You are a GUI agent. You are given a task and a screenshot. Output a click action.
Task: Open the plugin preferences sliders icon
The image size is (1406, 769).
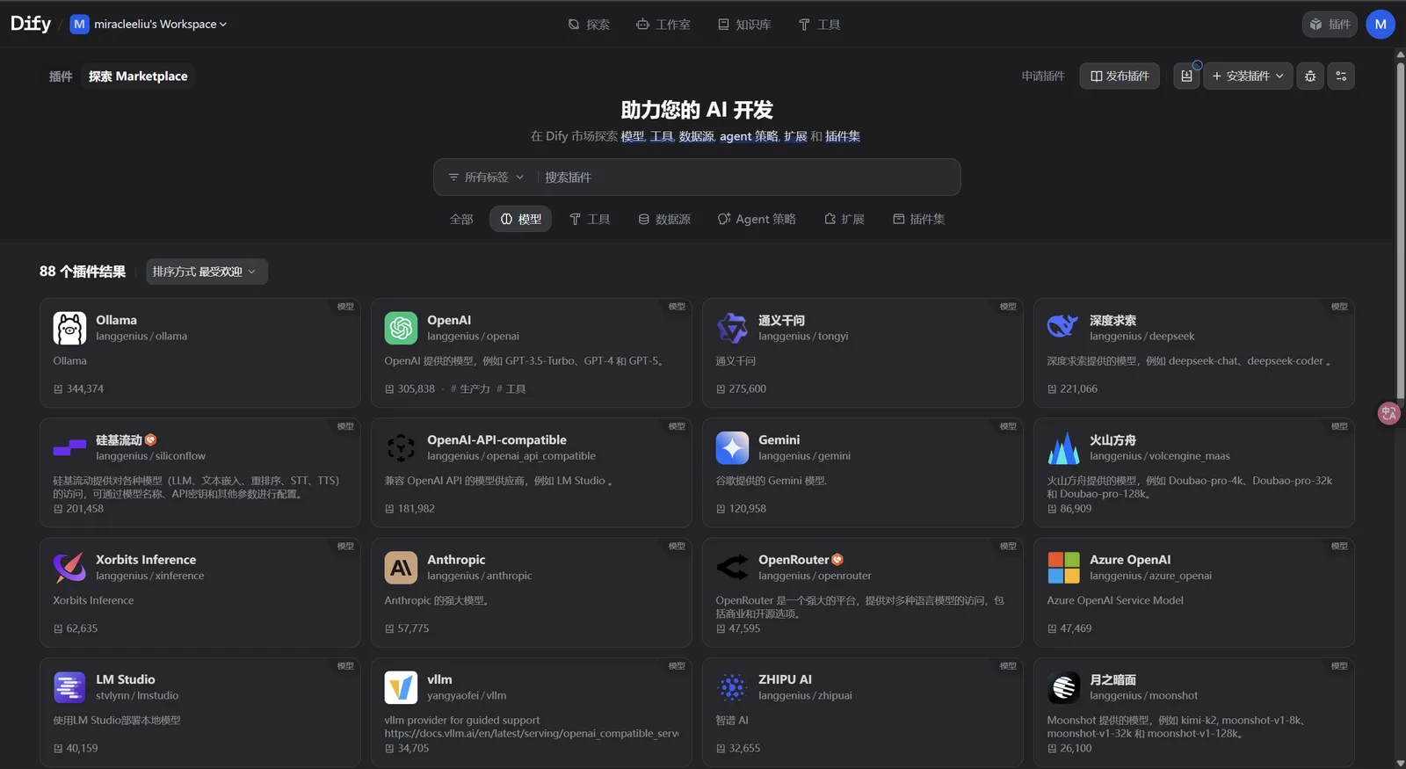[x=1341, y=76]
